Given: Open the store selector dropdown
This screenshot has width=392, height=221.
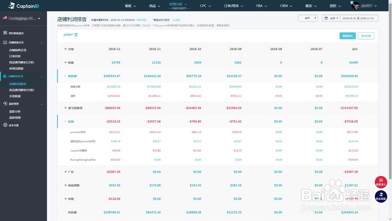Looking at the screenshot, I should (x=39, y=18).
